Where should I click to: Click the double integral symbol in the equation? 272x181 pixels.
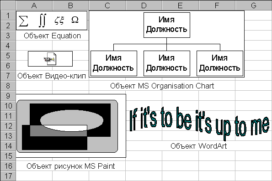43,21
